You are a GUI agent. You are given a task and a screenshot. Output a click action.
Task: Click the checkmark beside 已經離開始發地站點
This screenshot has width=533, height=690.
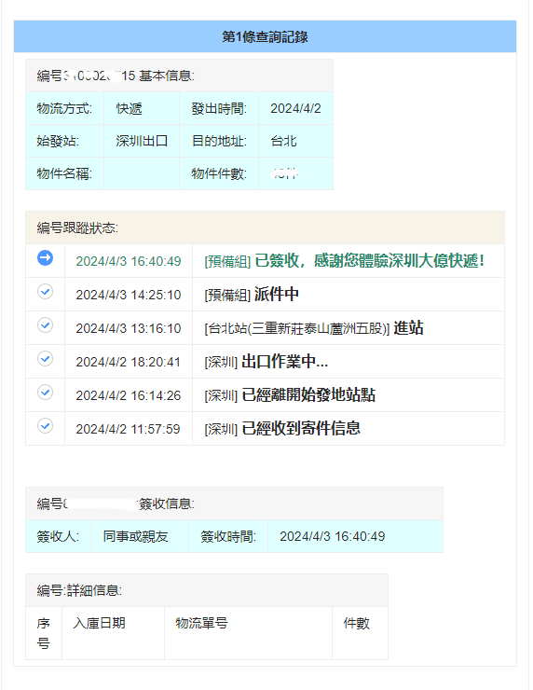point(45,392)
